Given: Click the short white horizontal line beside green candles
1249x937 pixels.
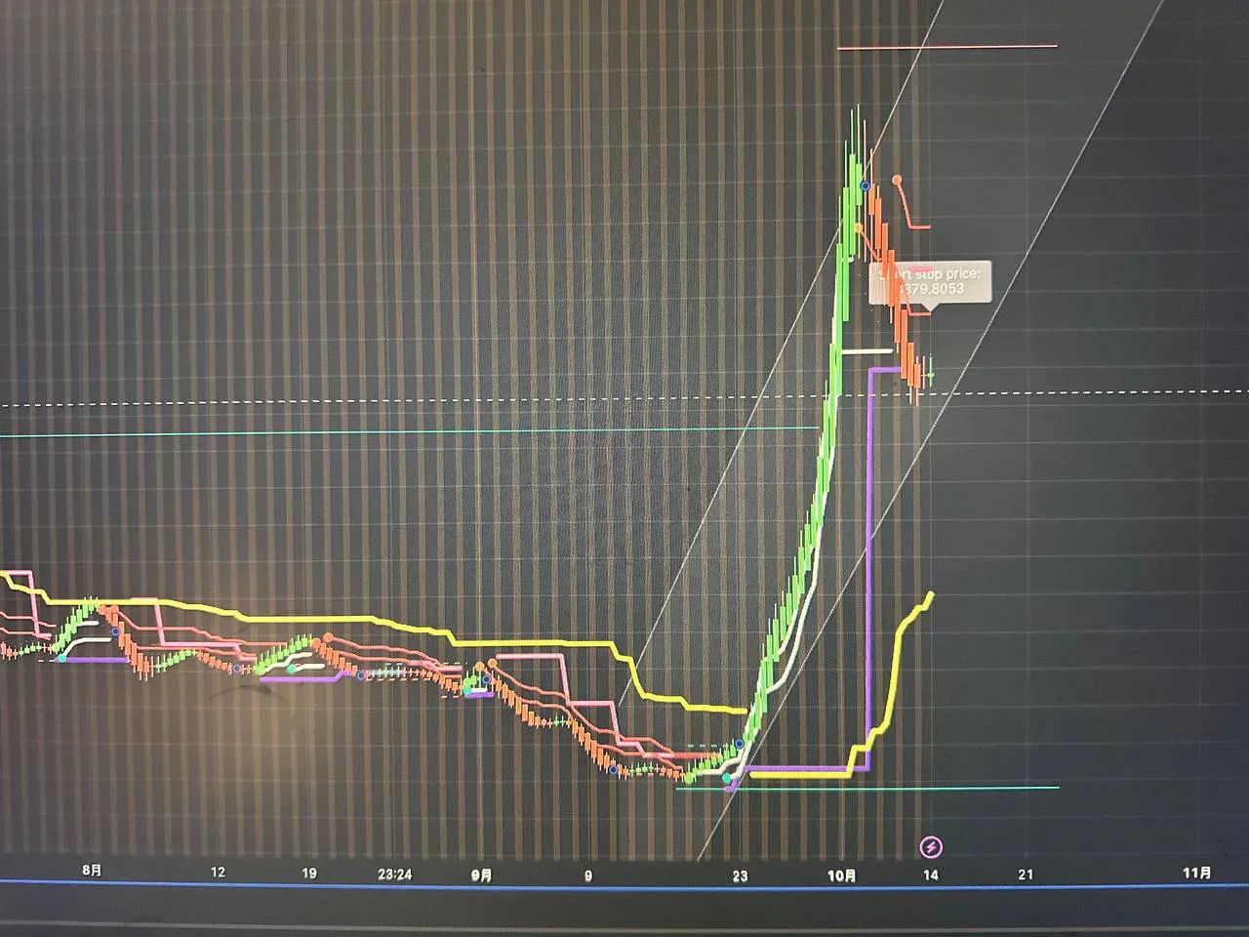Looking at the screenshot, I should click(866, 350).
